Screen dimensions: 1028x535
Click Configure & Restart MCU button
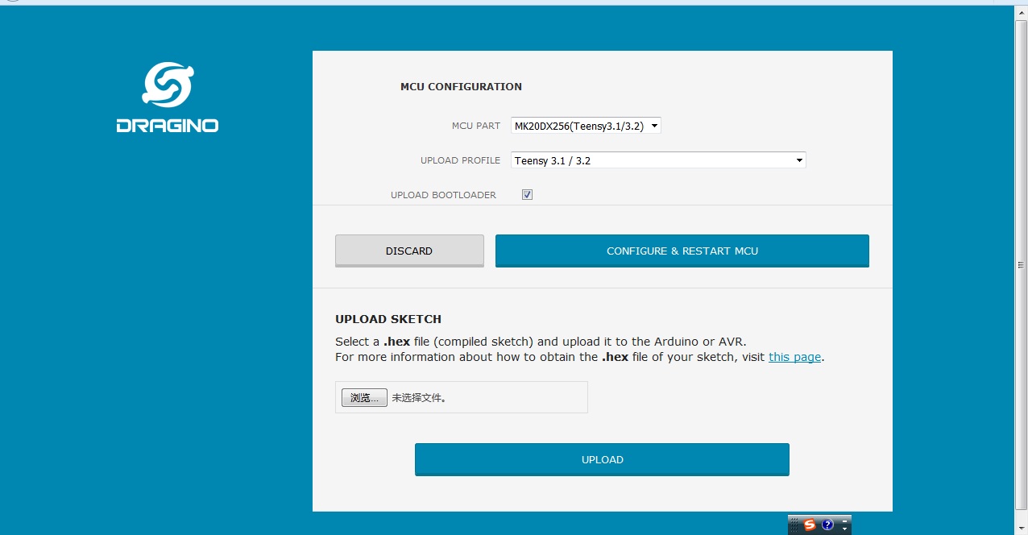[x=682, y=251]
